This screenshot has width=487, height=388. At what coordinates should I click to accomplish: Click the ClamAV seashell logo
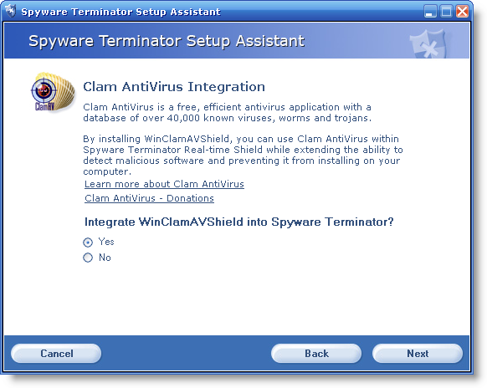point(53,92)
